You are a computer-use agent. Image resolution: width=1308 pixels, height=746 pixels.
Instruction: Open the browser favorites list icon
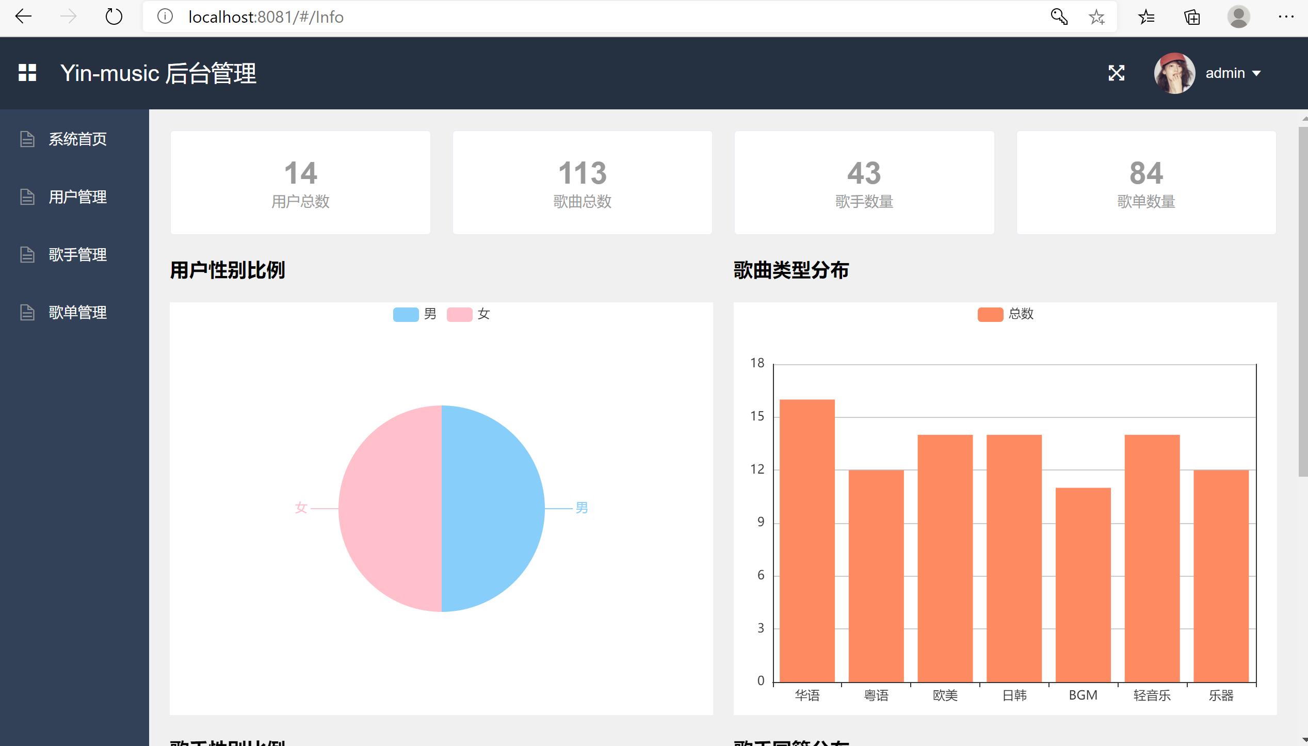1146,17
